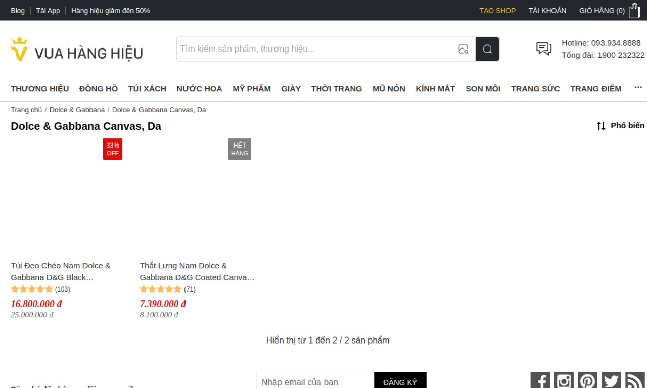
Task: Open the GIỎ HÀNG (0) link
Action: point(602,11)
